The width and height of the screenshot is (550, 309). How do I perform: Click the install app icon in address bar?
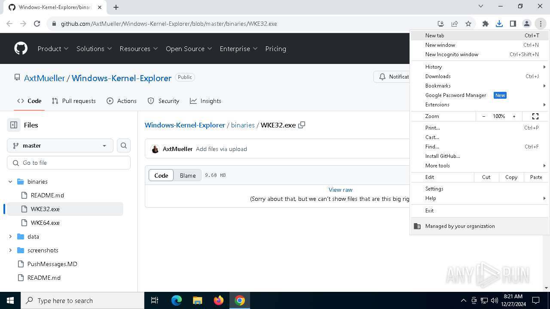coord(441,24)
